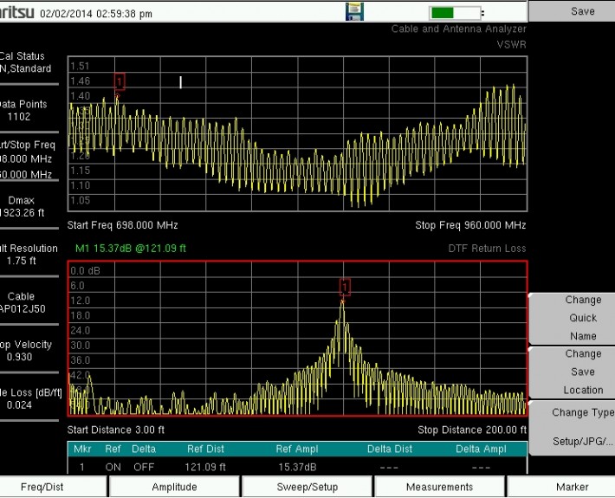Tap the Data Points 1102 setting

pyautogui.click(x=28, y=110)
